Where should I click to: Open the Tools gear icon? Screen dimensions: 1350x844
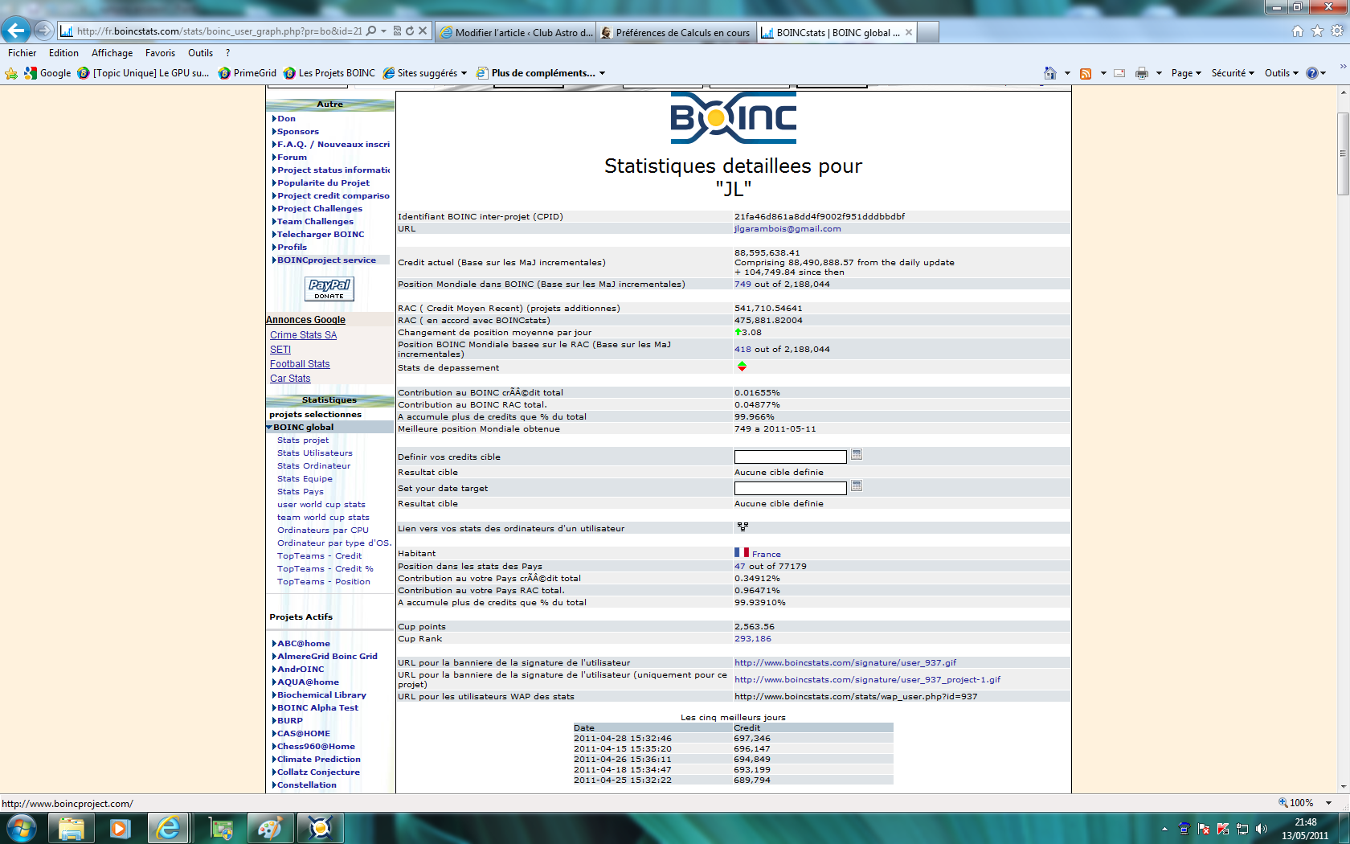(1337, 31)
